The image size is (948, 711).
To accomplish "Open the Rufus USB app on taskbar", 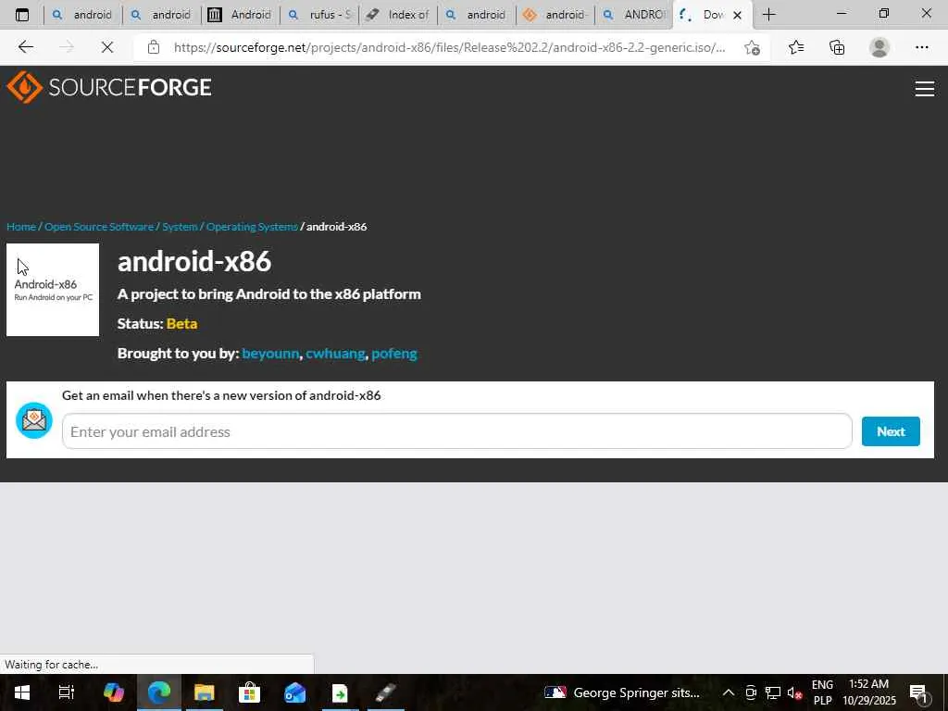I will pos(385,692).
